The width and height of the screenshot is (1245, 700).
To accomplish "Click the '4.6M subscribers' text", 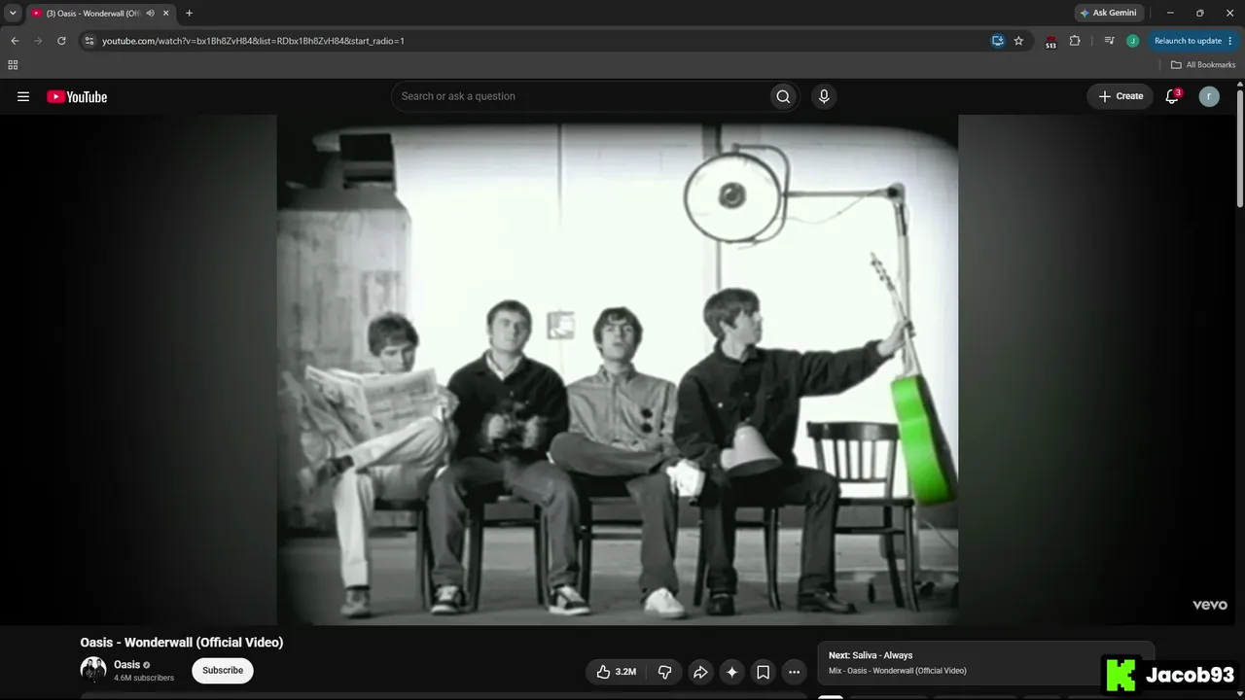I will (x=144, y=678).
